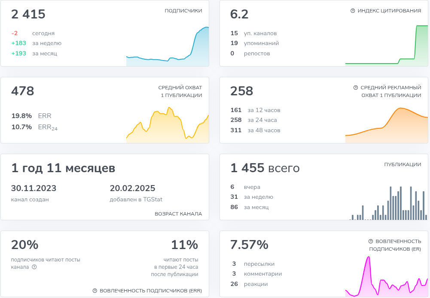Image resolution: width=430 pixels, height=298 pixels.
Task: Click question icon after 'подписчиков читают посты канала'
Action: click(34, 267)
